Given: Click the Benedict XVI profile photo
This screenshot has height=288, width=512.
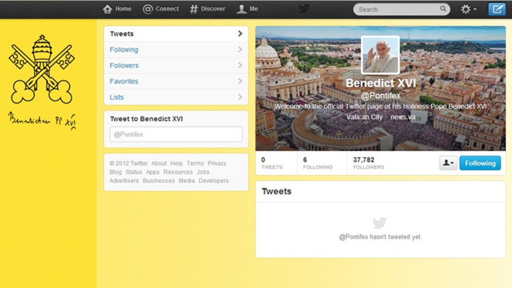Looking at the screenshot, I should [x=380, y=55].
